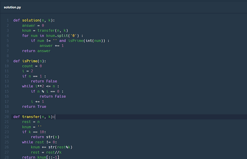Click 'while i**2 <= n' on line 14
The image size is (247, 159).
[39, 86]
